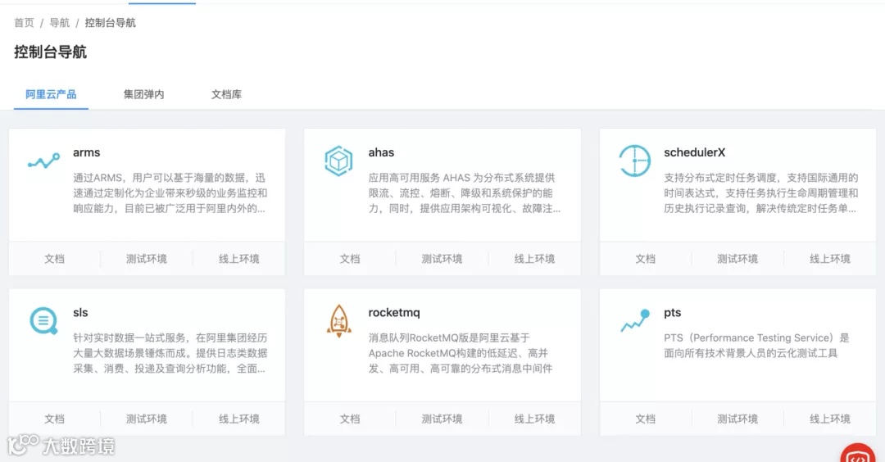Click the pts chart icon

pyautogui.click(x=635, y=320)
